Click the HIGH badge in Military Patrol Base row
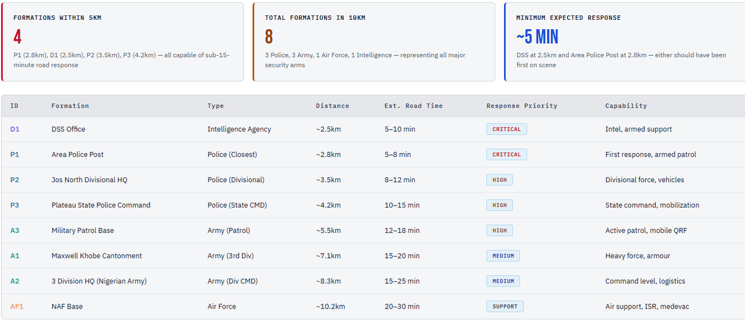This screenshot has width=745, height=321. [500, 231]
